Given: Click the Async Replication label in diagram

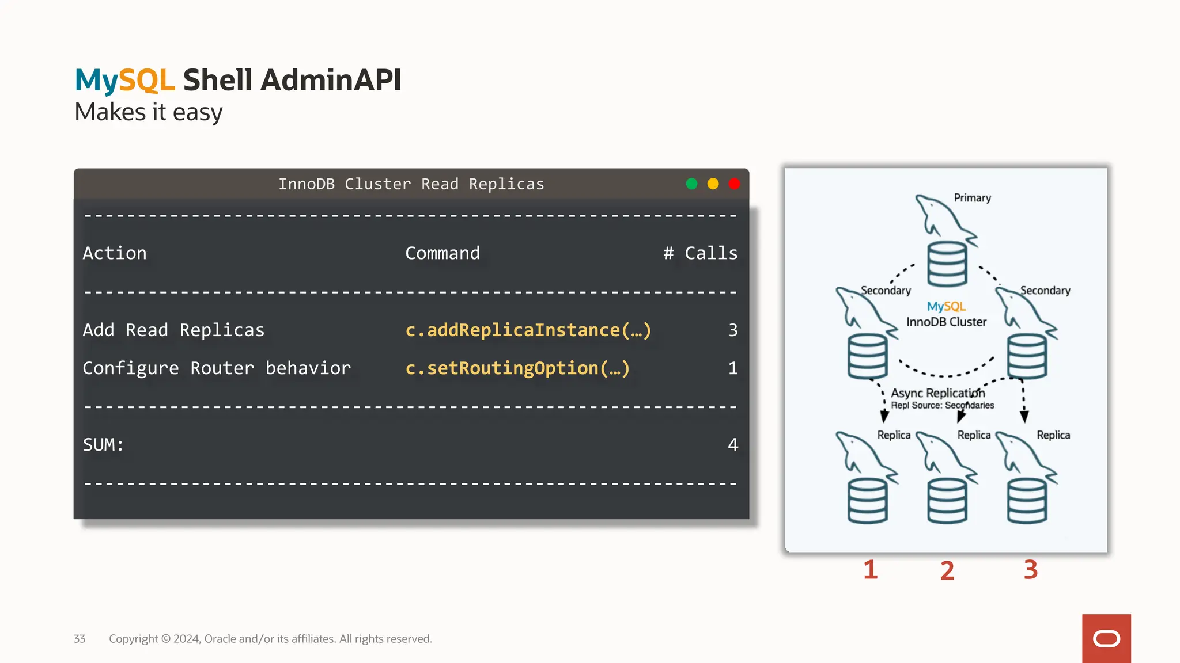Looking at the screenshot, I should point(937,393).
